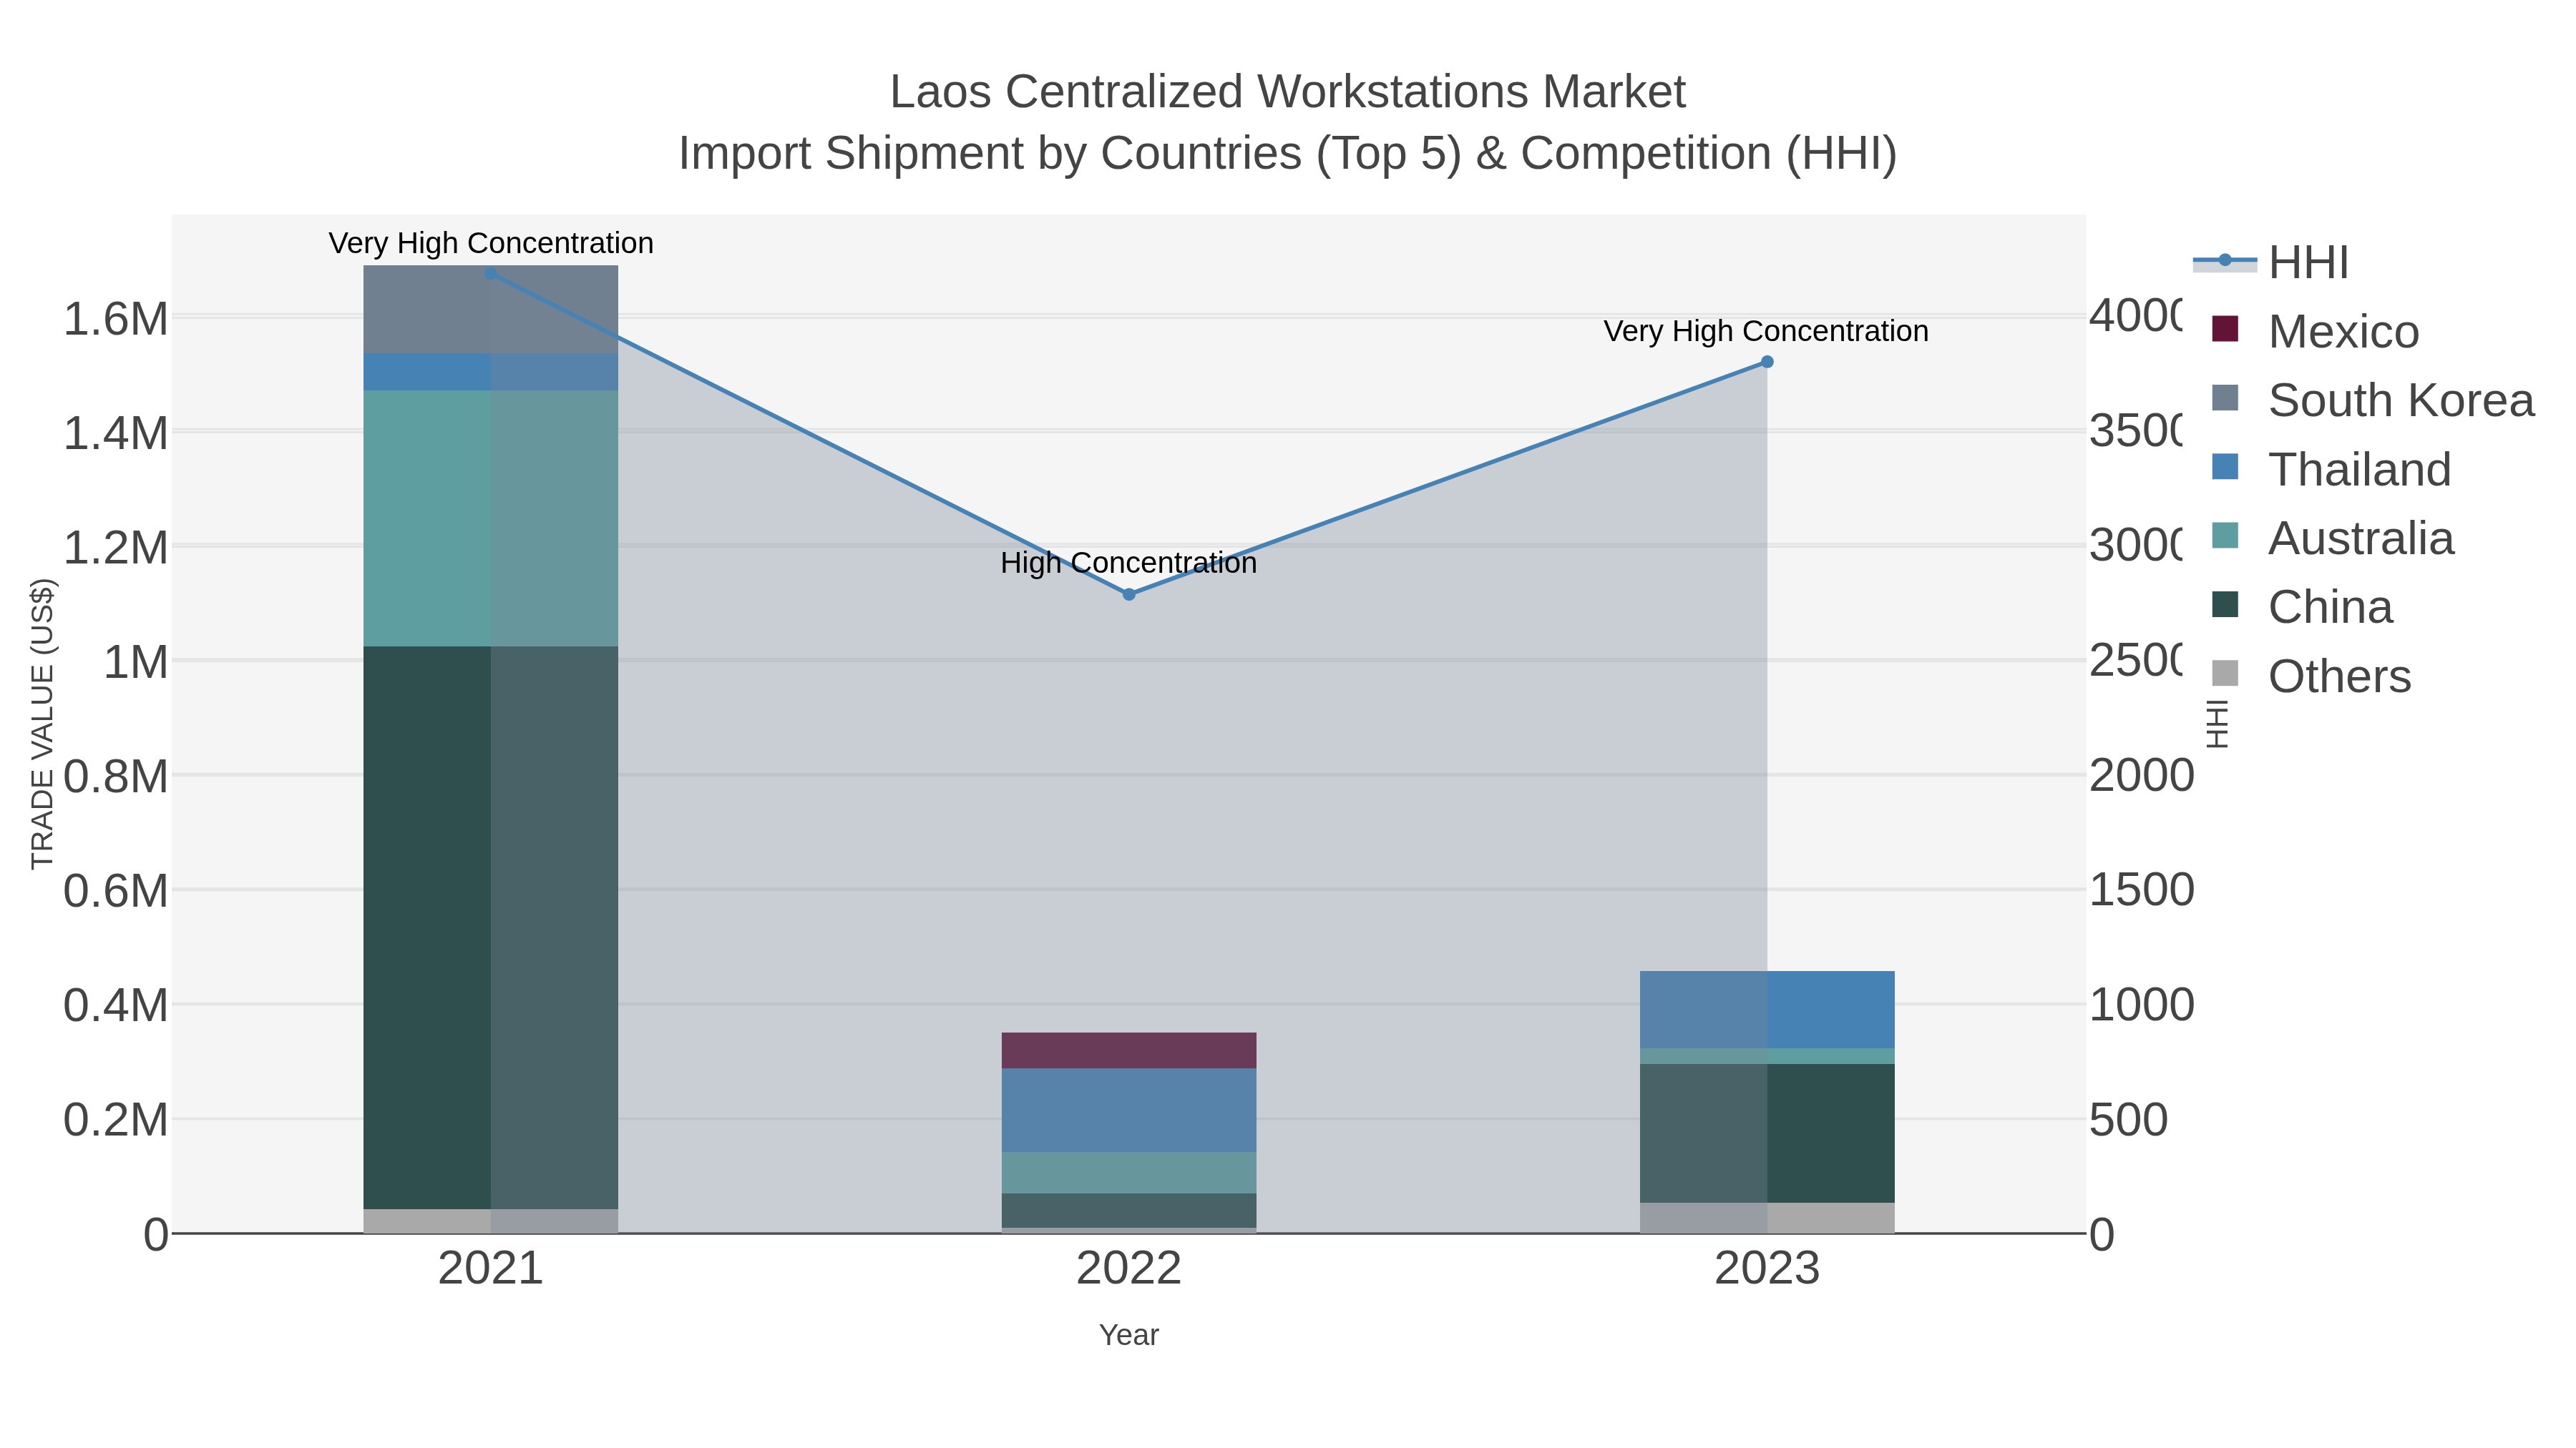This screenshot has height=1448, width=2576.
Task: Click 'Laos Centralized Workstations Market' title
Action: [x=1288, y=92]
